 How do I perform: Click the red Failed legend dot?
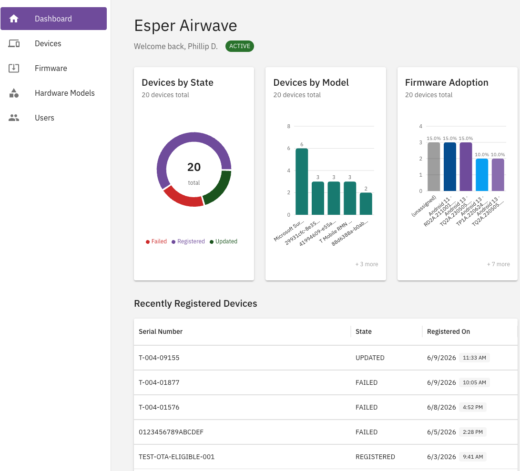click(x=148, y=241)
